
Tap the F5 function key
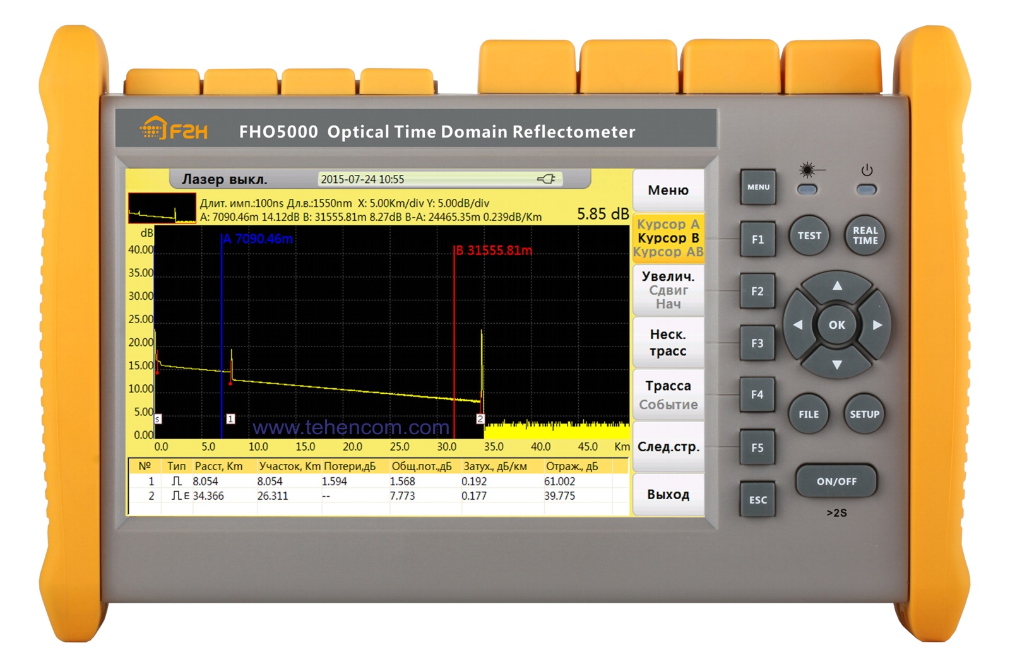click(757, 447)
